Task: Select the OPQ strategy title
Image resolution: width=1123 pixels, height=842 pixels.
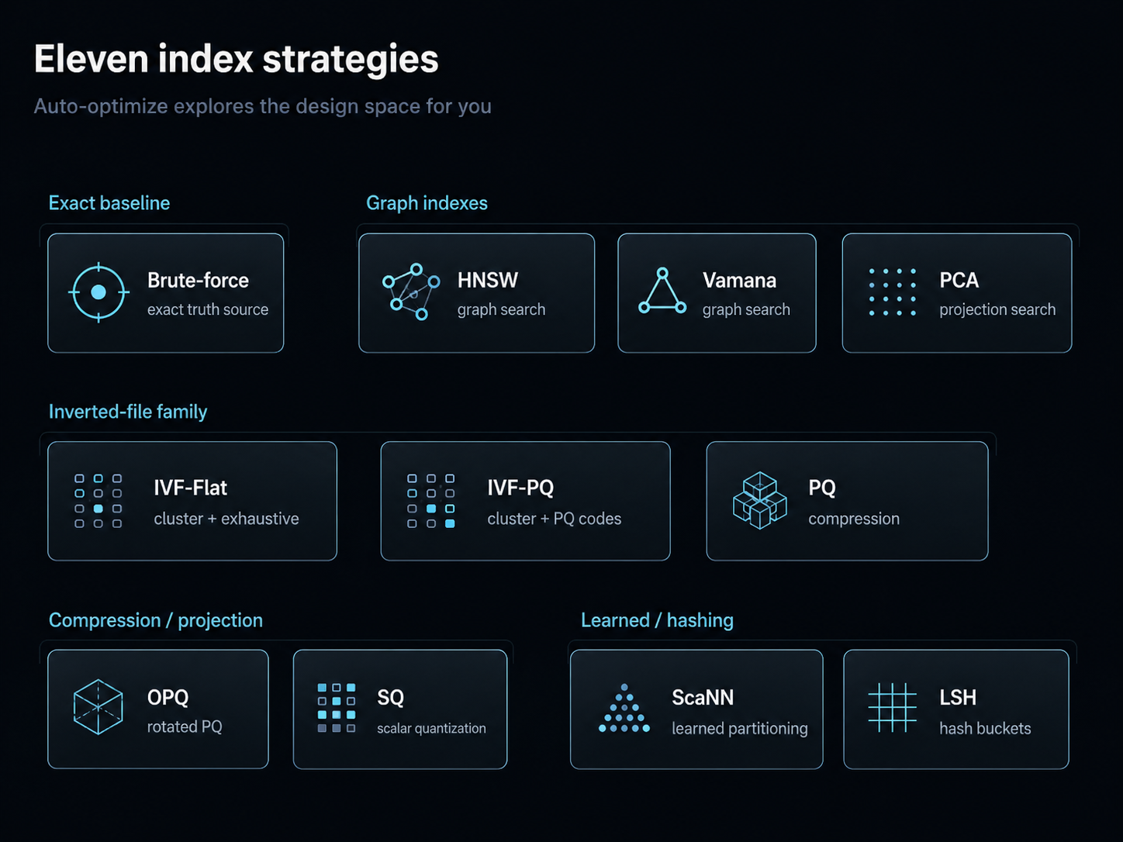Action: coord(168,697)
